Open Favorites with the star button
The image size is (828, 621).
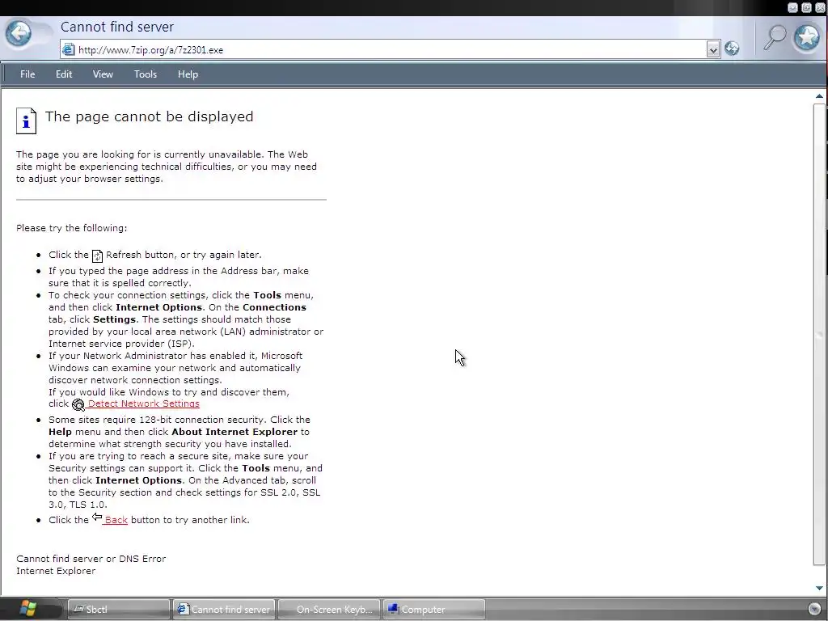[807, 37]
